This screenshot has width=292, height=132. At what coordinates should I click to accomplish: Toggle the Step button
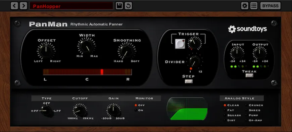(x=189, y=81)
